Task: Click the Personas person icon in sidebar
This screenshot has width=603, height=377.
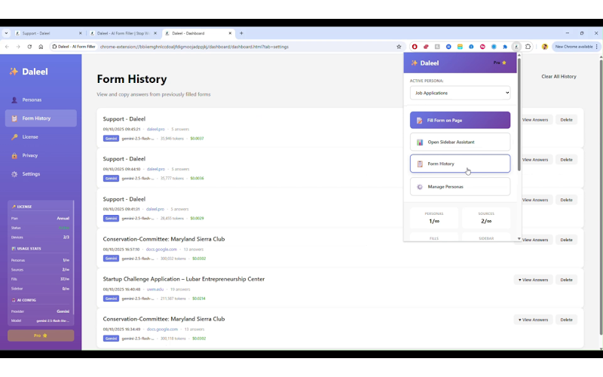Action: [14, 100]
